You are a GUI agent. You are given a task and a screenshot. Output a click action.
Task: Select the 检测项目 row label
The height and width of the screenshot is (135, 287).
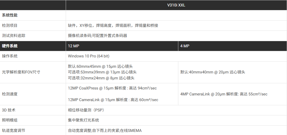(x=10, y=26)
